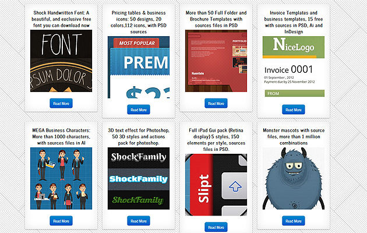
Task: Select the Slipt iPad GUI thumbnail
Action: point(216,184)
